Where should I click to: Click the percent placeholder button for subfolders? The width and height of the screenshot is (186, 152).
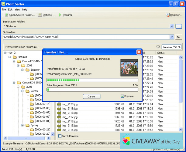(179, 37)
